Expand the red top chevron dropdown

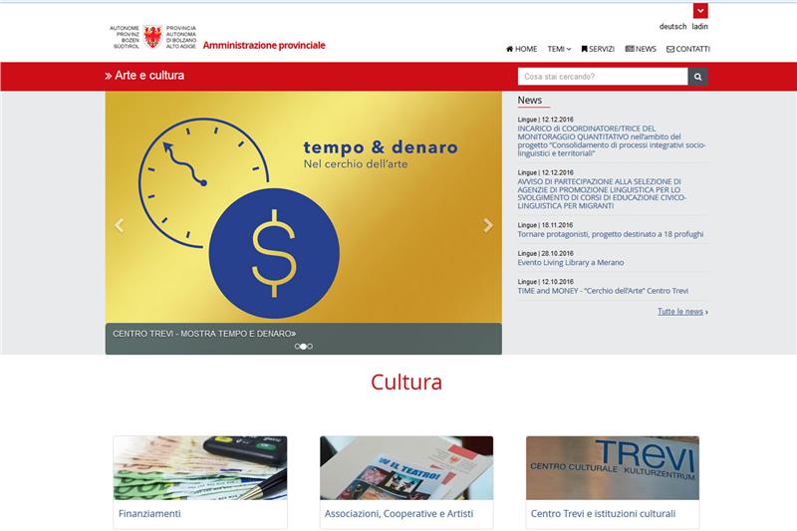[700, 11]
